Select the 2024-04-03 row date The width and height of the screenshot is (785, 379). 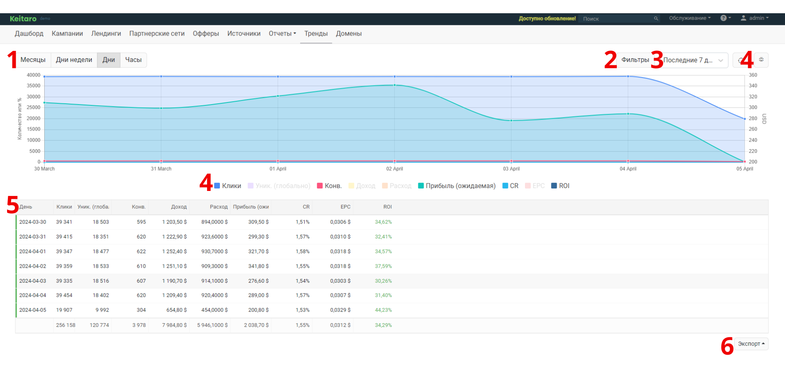(x=33, y=281)
